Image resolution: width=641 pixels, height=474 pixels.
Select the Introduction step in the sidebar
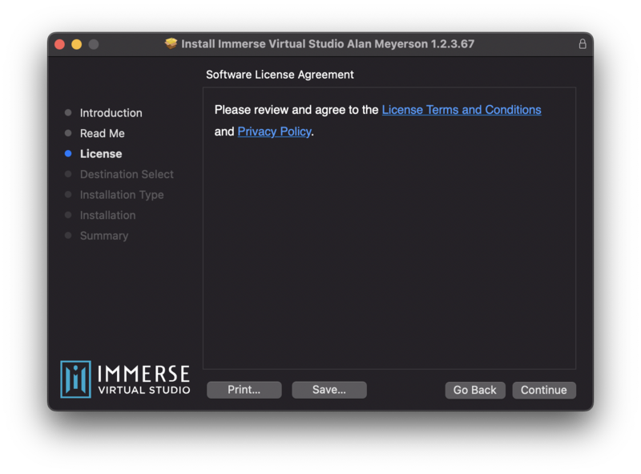click(x=111, y=113)
